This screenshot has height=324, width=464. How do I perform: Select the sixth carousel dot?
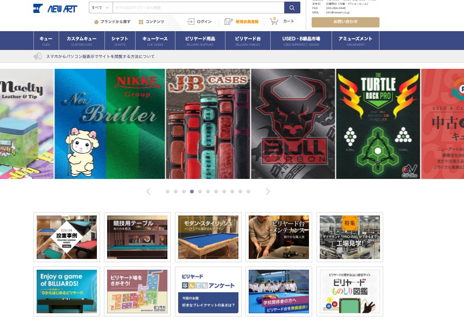(x=208, y=192)
